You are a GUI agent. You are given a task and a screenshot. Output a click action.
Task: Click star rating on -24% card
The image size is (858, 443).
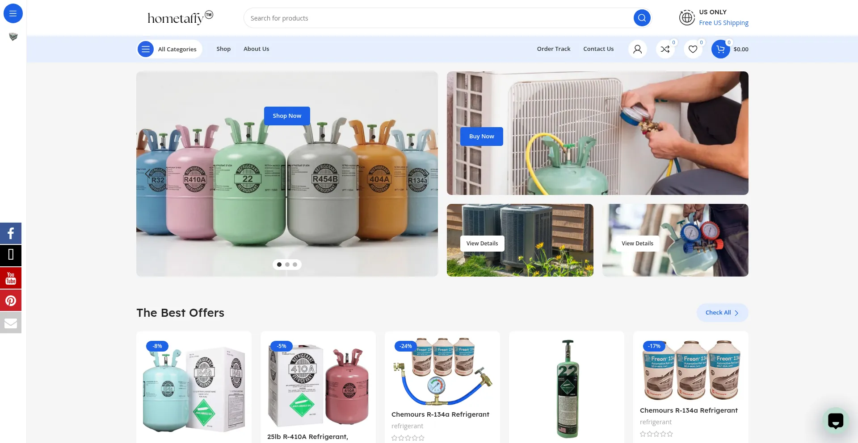(x=408, y=438)
